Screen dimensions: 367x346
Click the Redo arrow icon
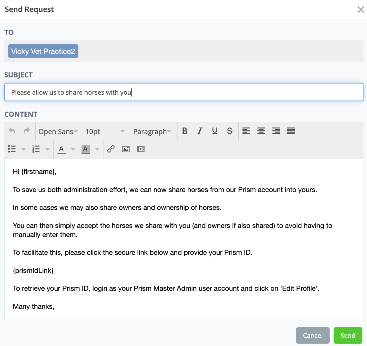click(27, 131)
